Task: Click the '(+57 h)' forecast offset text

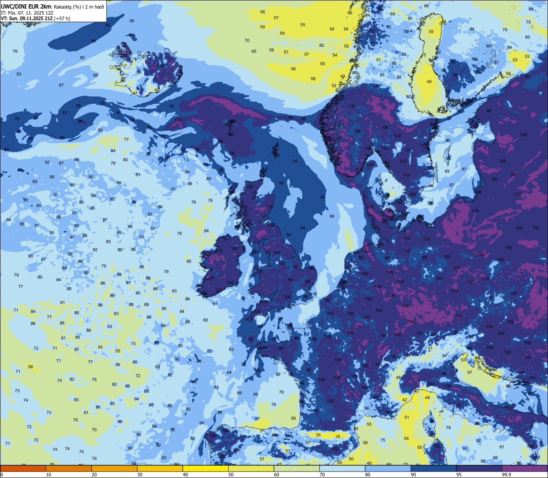Action: click(x=62, y=18)
